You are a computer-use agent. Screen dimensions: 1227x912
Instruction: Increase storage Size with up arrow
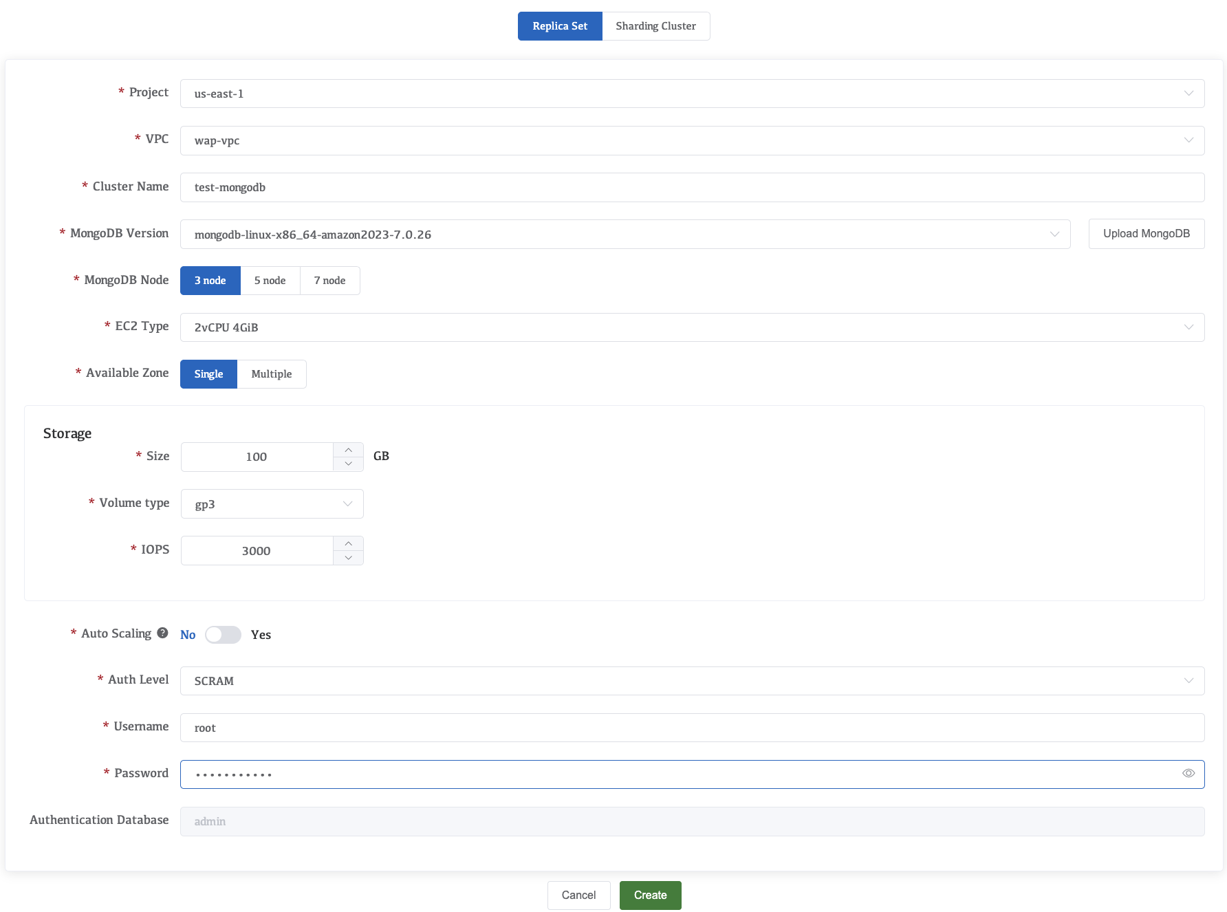348,450
